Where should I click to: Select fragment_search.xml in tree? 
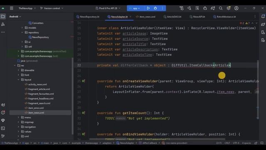[37, 103]
